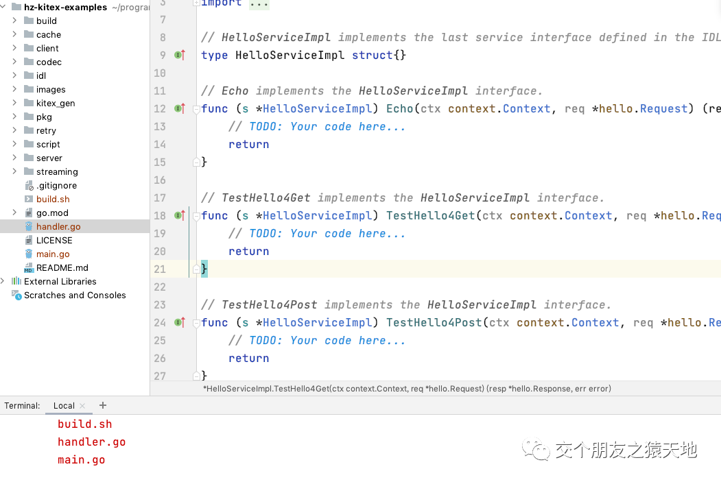Click implements gutter icon on line 24

click(180, 322)
